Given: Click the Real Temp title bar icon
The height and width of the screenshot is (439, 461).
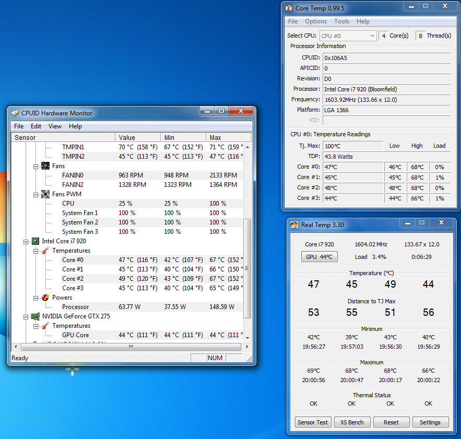Looking at the screenshot, I should tap(294, 225).
